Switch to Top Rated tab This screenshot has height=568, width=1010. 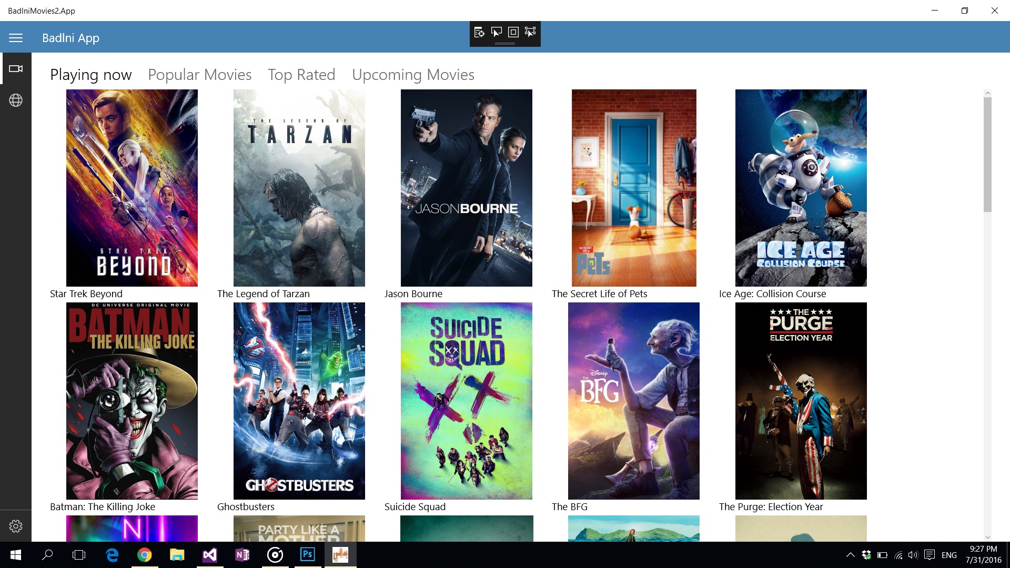tap(301, 75)
